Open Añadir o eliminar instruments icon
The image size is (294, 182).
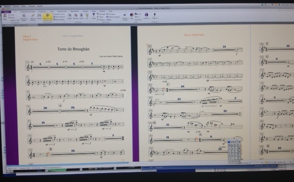tap(33, 16)
